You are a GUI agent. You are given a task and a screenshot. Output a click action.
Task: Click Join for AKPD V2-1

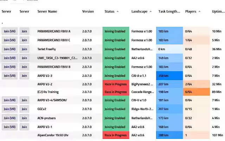(x=24, y=127)
